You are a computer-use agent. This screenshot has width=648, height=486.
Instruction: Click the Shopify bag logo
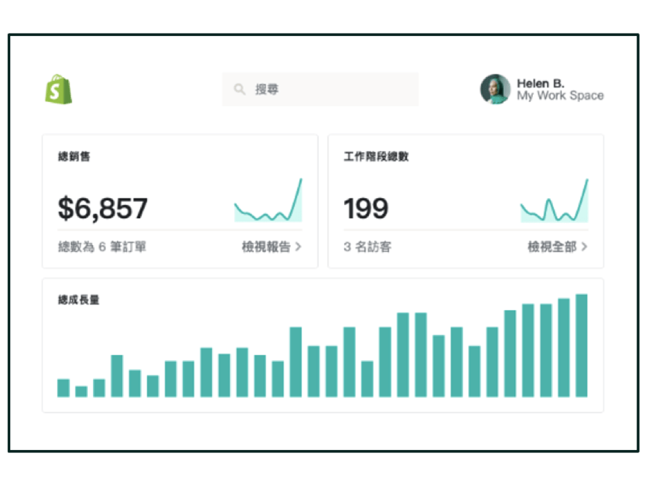pyautogui.click(x=58, y=89)
